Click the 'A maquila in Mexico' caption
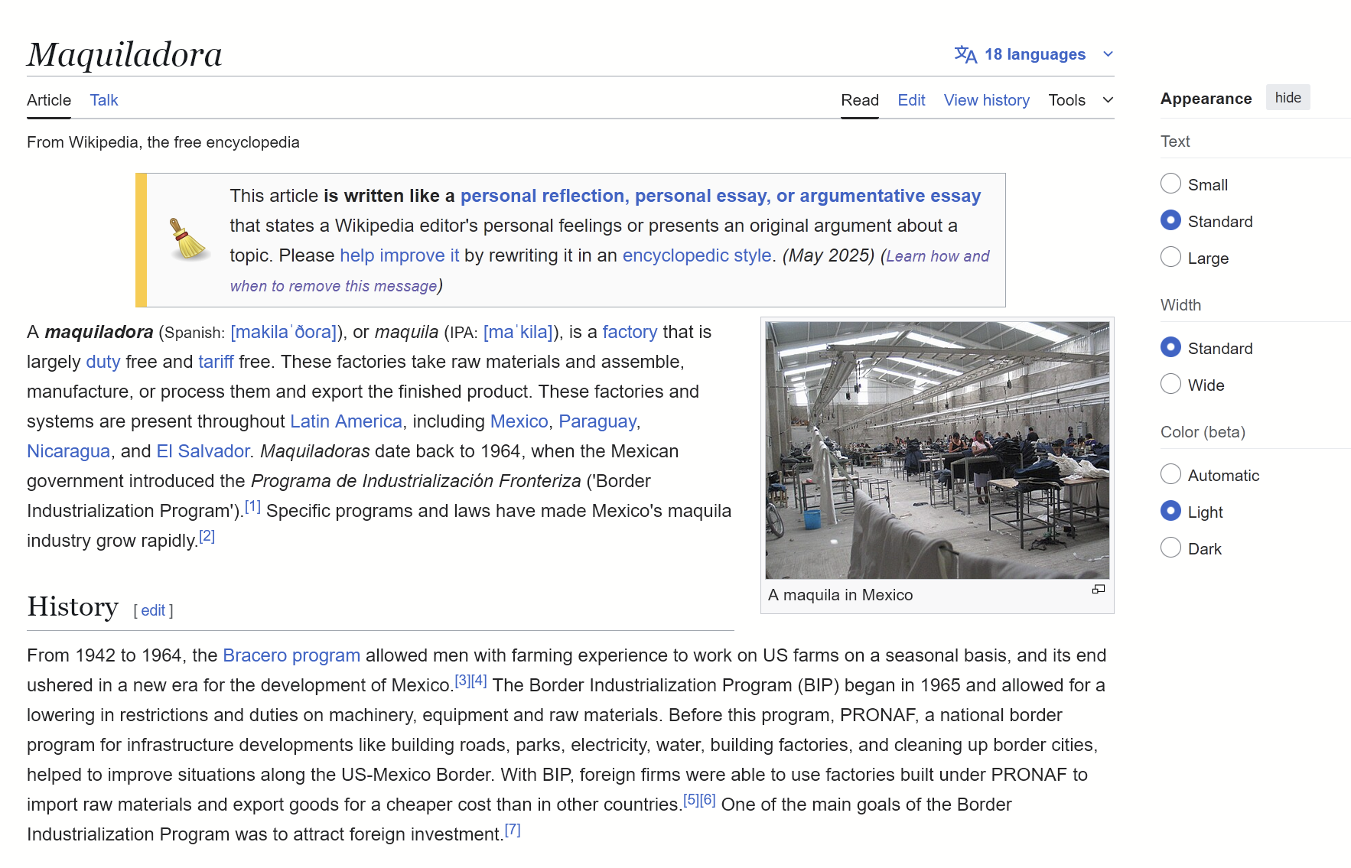This screenshot has width=1351, height=868. point(840,595)
